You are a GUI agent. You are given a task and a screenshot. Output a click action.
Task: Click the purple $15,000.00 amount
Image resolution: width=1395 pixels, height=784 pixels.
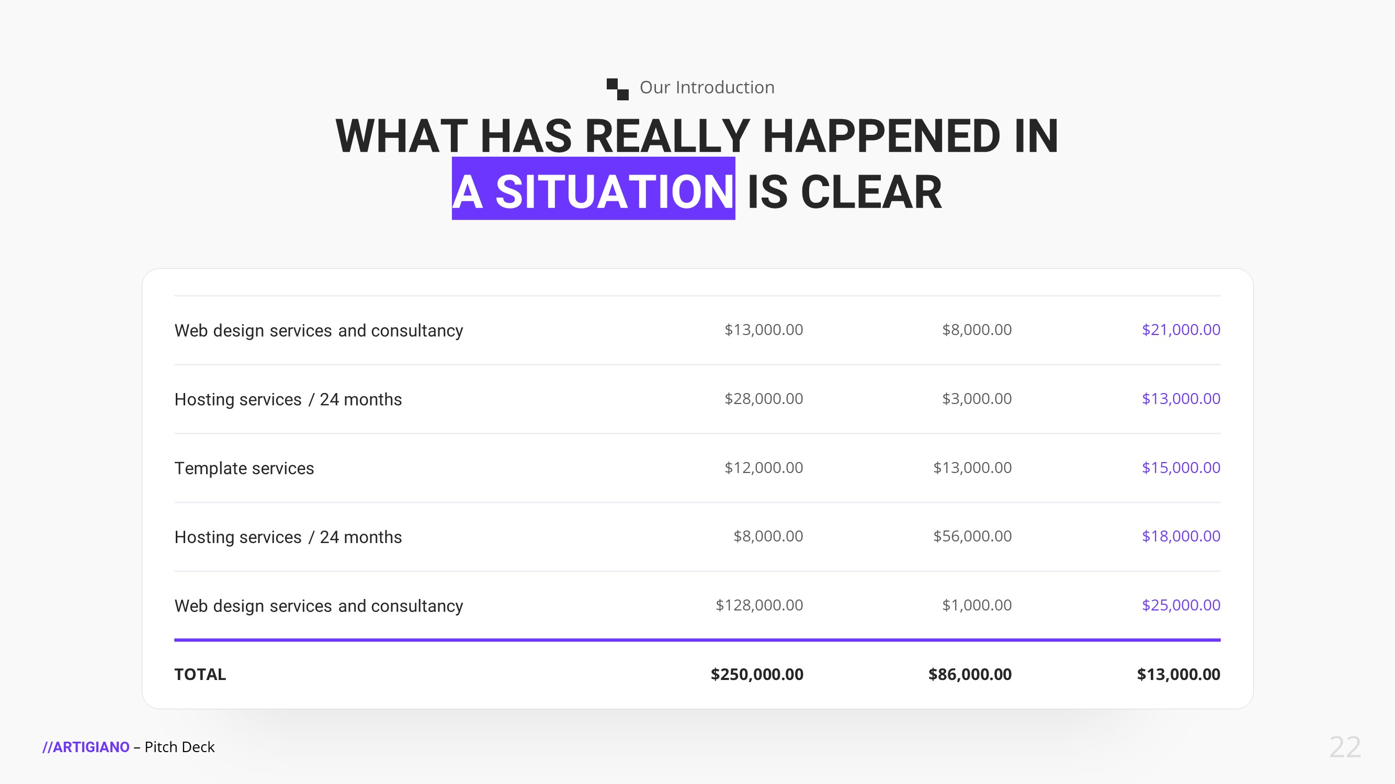[1181, 467]
